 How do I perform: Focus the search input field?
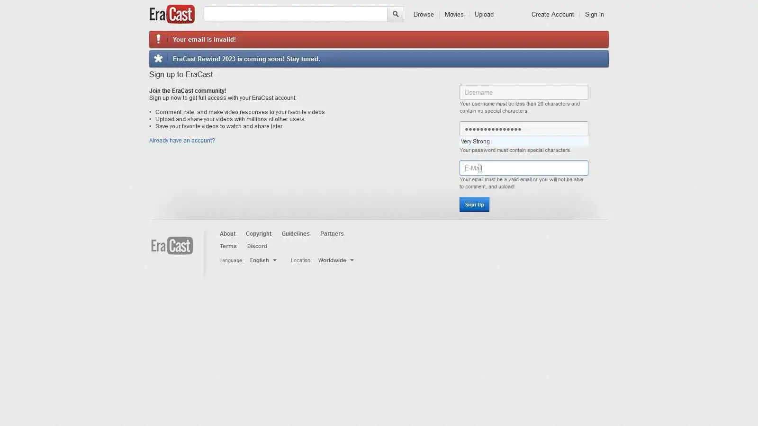[296, 14]
